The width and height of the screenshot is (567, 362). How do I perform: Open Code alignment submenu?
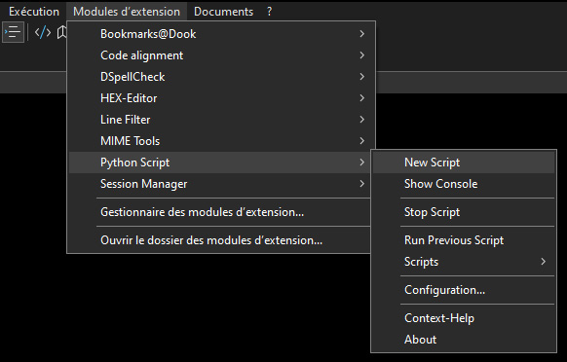pyautogui.click(x=220, y=55)
